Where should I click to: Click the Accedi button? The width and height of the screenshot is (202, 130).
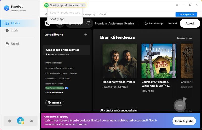coord(190,23)
